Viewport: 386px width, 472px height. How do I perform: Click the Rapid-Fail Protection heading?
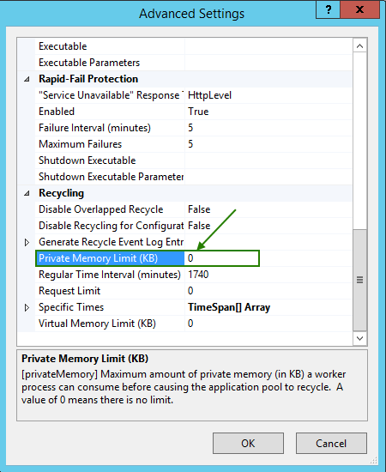click(x=88, y=79)
